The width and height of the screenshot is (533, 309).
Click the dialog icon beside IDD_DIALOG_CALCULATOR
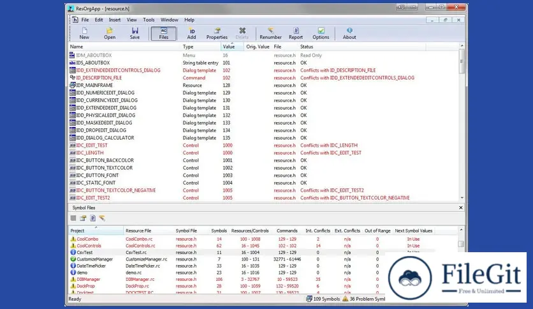click(x=72, y=138)
